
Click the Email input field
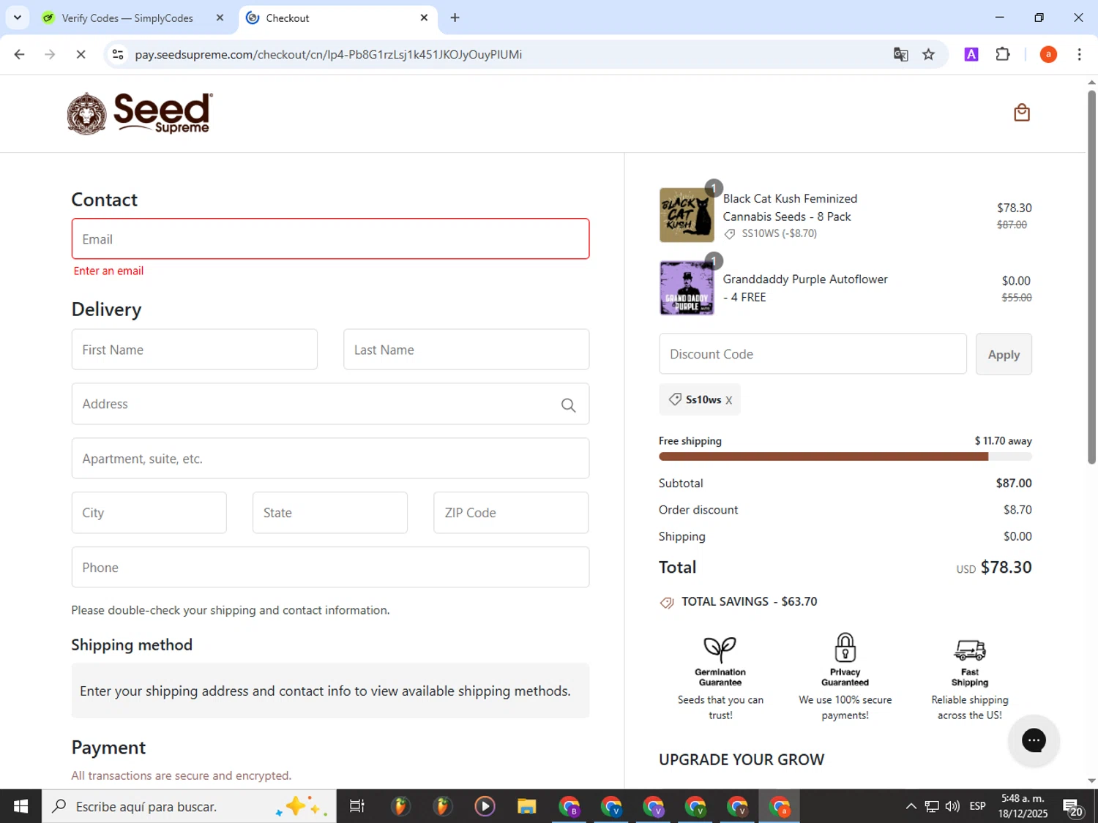click(330, 238)
